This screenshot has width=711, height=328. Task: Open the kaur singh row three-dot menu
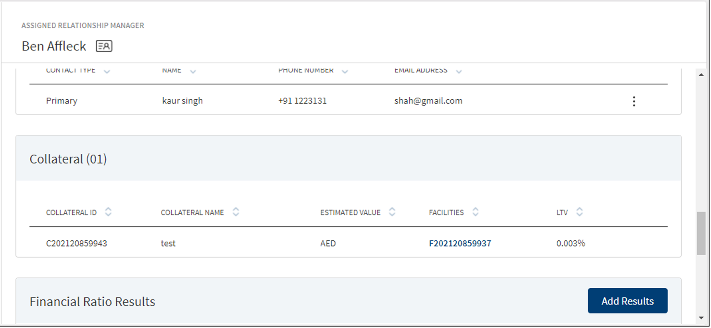pos(634,101)
